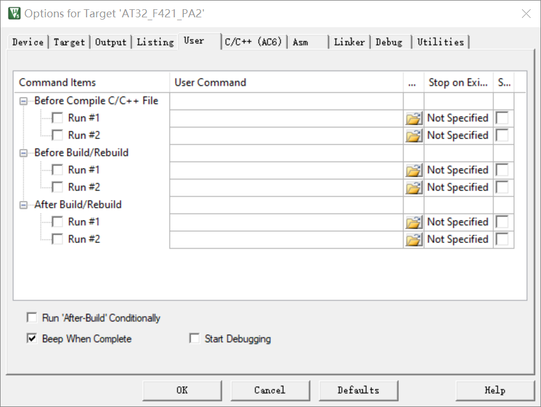
Task: Browse file for Before Build/Rebuild Run #1
Action: [414, 170]
